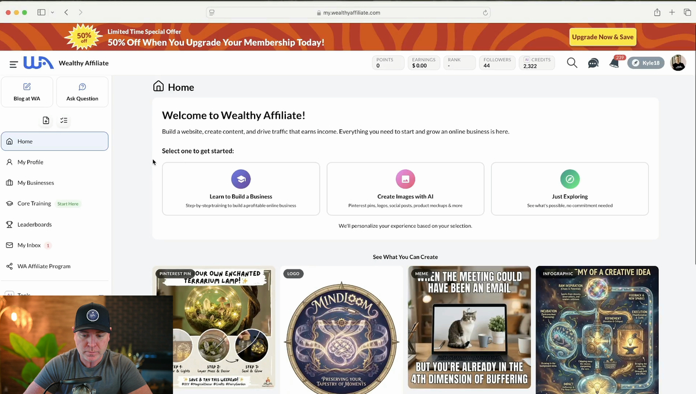Check the notifications bell icon

(x=614, y=63)
